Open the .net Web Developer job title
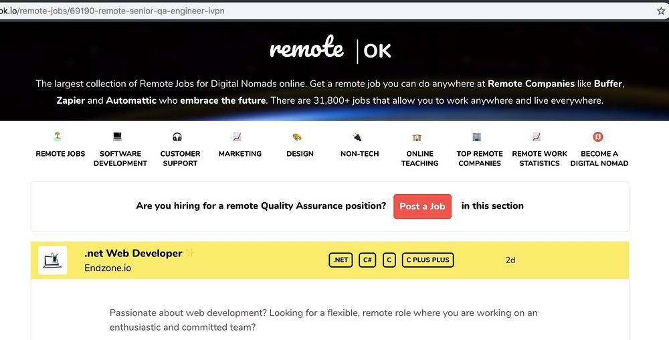Image resolution: width=669 pixels, height=340 pixels. (x=133, y=254)
